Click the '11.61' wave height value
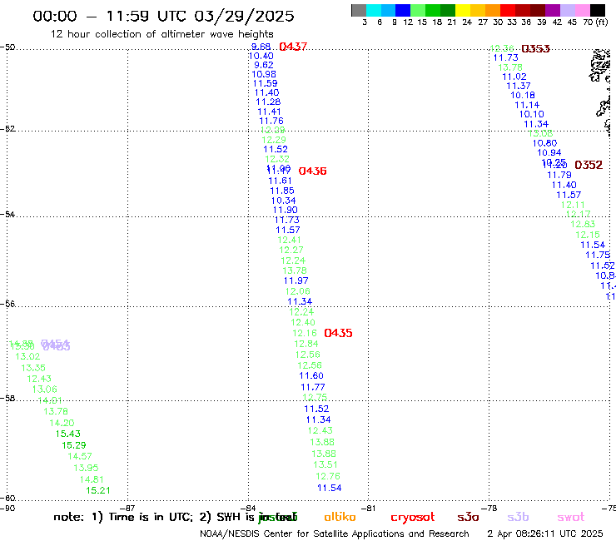 click(x=280, y=181)
